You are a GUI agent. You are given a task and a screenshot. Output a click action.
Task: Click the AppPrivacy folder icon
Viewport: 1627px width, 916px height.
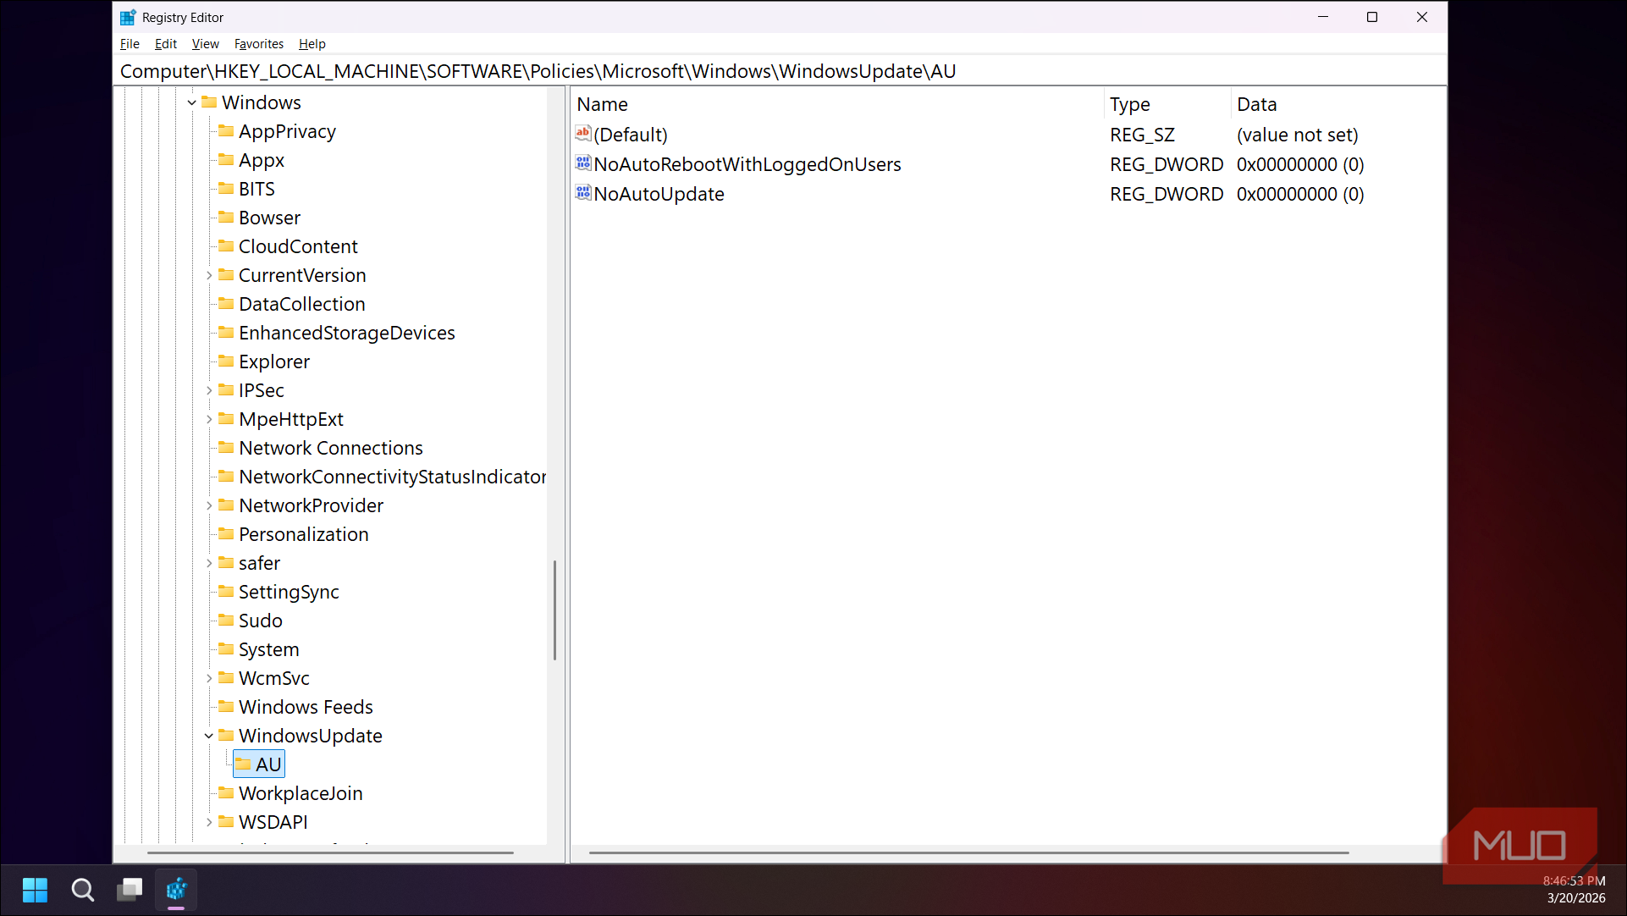(x=226, y=130)
